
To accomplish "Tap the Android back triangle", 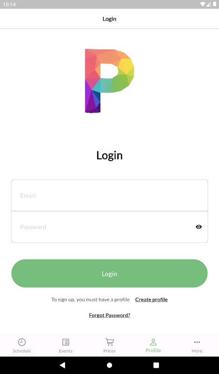I will coord(63,365).
